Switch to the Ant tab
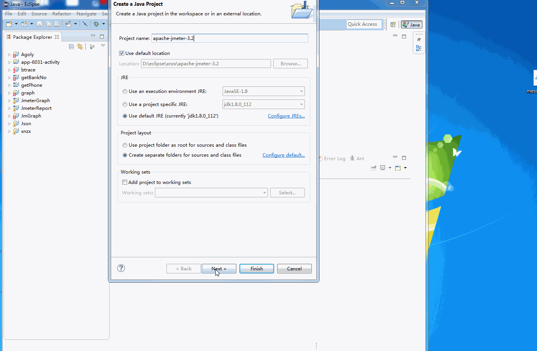Image resolution: width=537 pixels, height=351 pixels. click(357, 158)
